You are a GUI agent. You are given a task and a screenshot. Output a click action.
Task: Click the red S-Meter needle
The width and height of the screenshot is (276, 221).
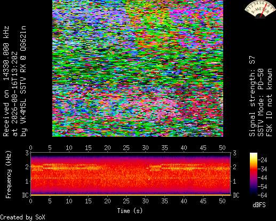click(264, 11)
